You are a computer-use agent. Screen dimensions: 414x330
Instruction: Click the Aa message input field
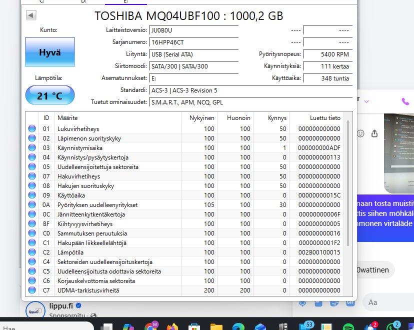click(388, 302)
